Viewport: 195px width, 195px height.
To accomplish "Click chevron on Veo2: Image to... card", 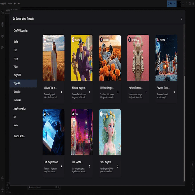I will click(118, 166).
